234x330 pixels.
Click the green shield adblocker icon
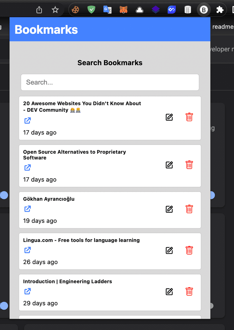tap(91, 9)
